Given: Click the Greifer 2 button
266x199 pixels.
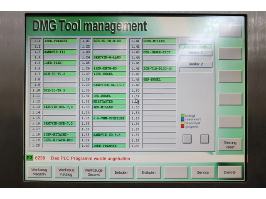Looking at the screenshot, I should click(x=196, y=64).
